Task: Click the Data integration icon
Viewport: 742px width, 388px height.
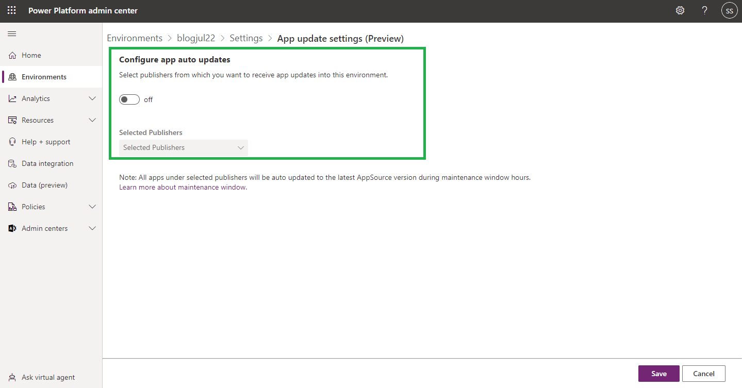Action: click(x=12, y=163)
